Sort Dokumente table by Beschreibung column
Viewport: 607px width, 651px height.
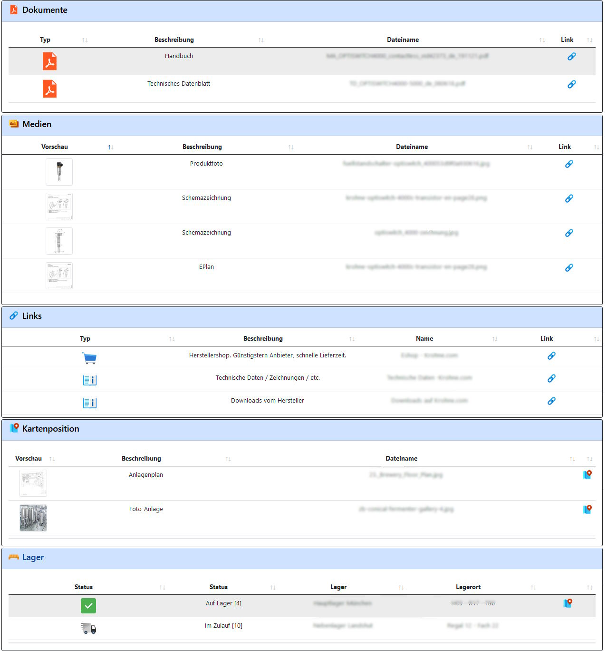pyautogui.click(x=261, y=40)
